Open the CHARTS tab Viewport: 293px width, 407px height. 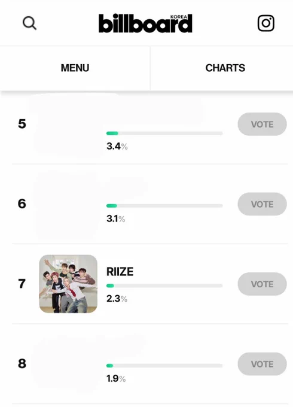pyautogui.click(x=225, y=68)
